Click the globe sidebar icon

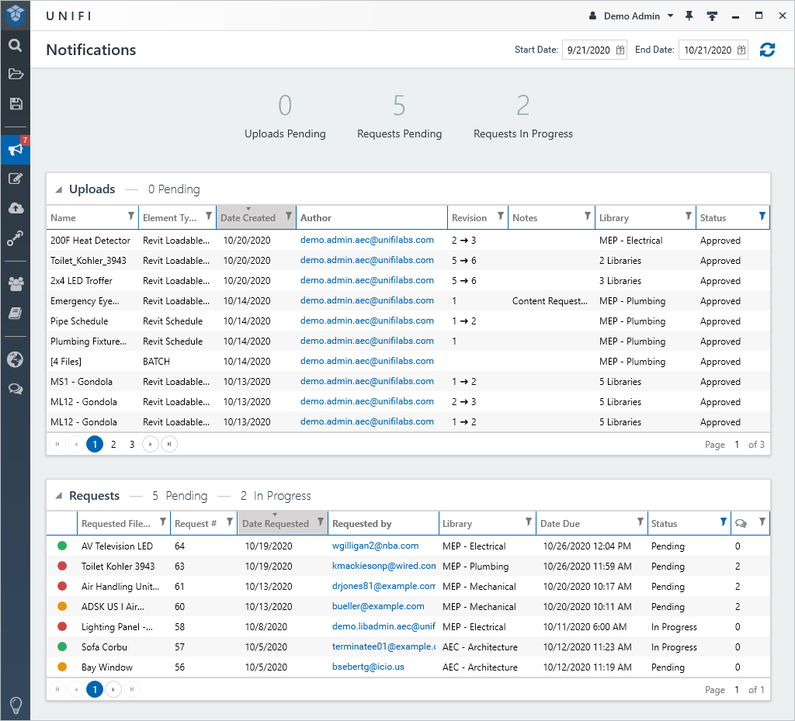[15, 359]
